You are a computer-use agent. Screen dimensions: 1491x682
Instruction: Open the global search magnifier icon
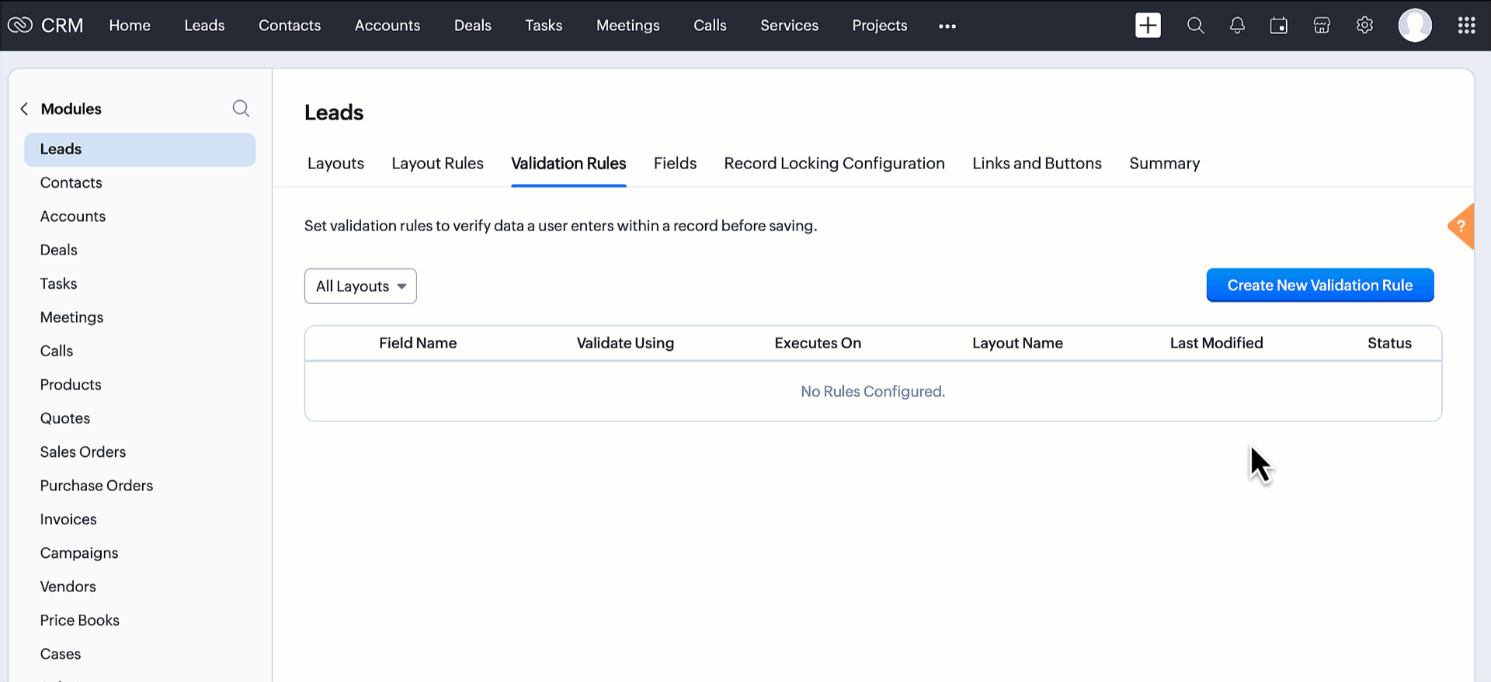pos(1195,26)
